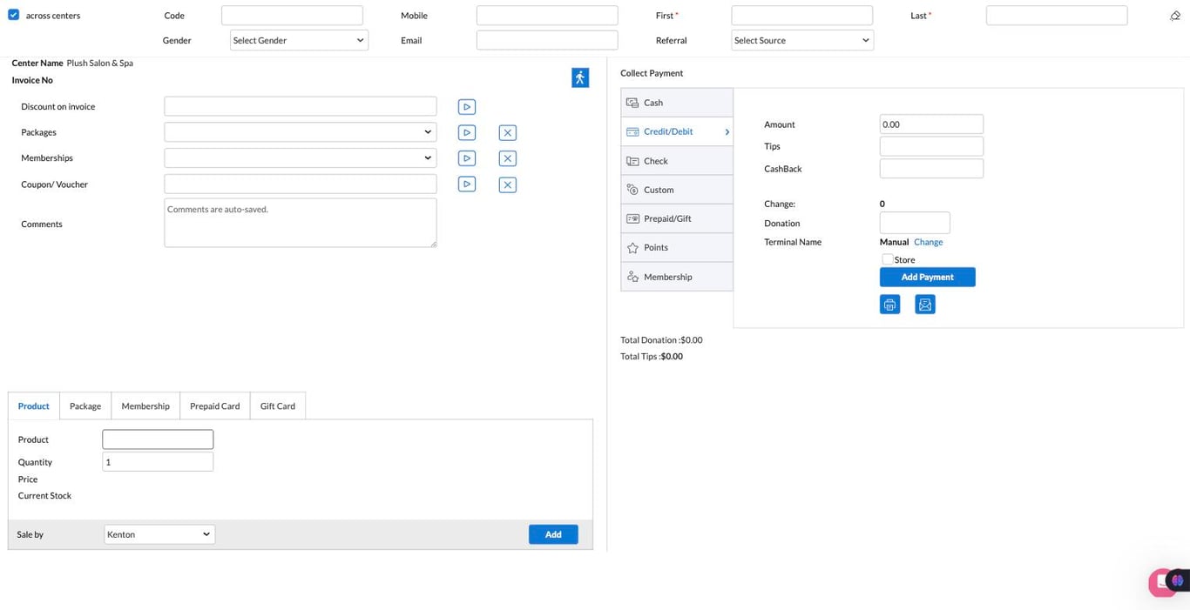Click the eraser clear-form icon
Screen dimensions: 1190x610
point(1175,16)
